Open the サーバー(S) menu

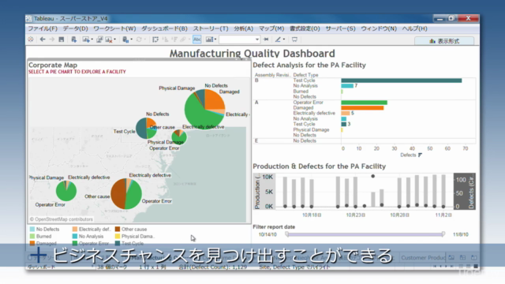[x=340, y=28]
